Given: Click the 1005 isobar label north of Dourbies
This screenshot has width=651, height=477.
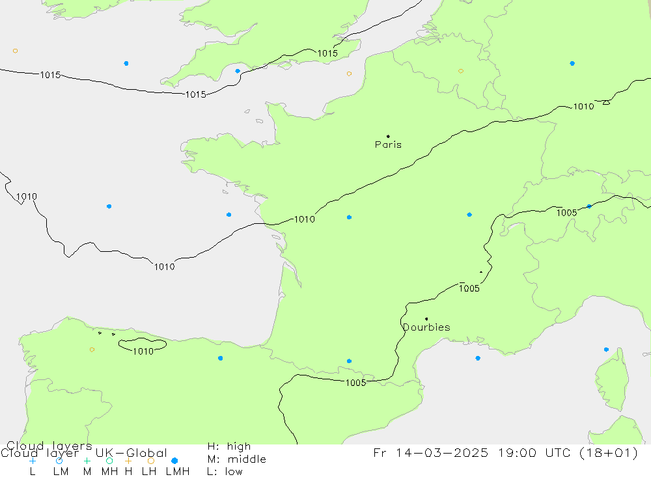Looking at the screenshot, I should pyautogui.click(x=469, y=288).
